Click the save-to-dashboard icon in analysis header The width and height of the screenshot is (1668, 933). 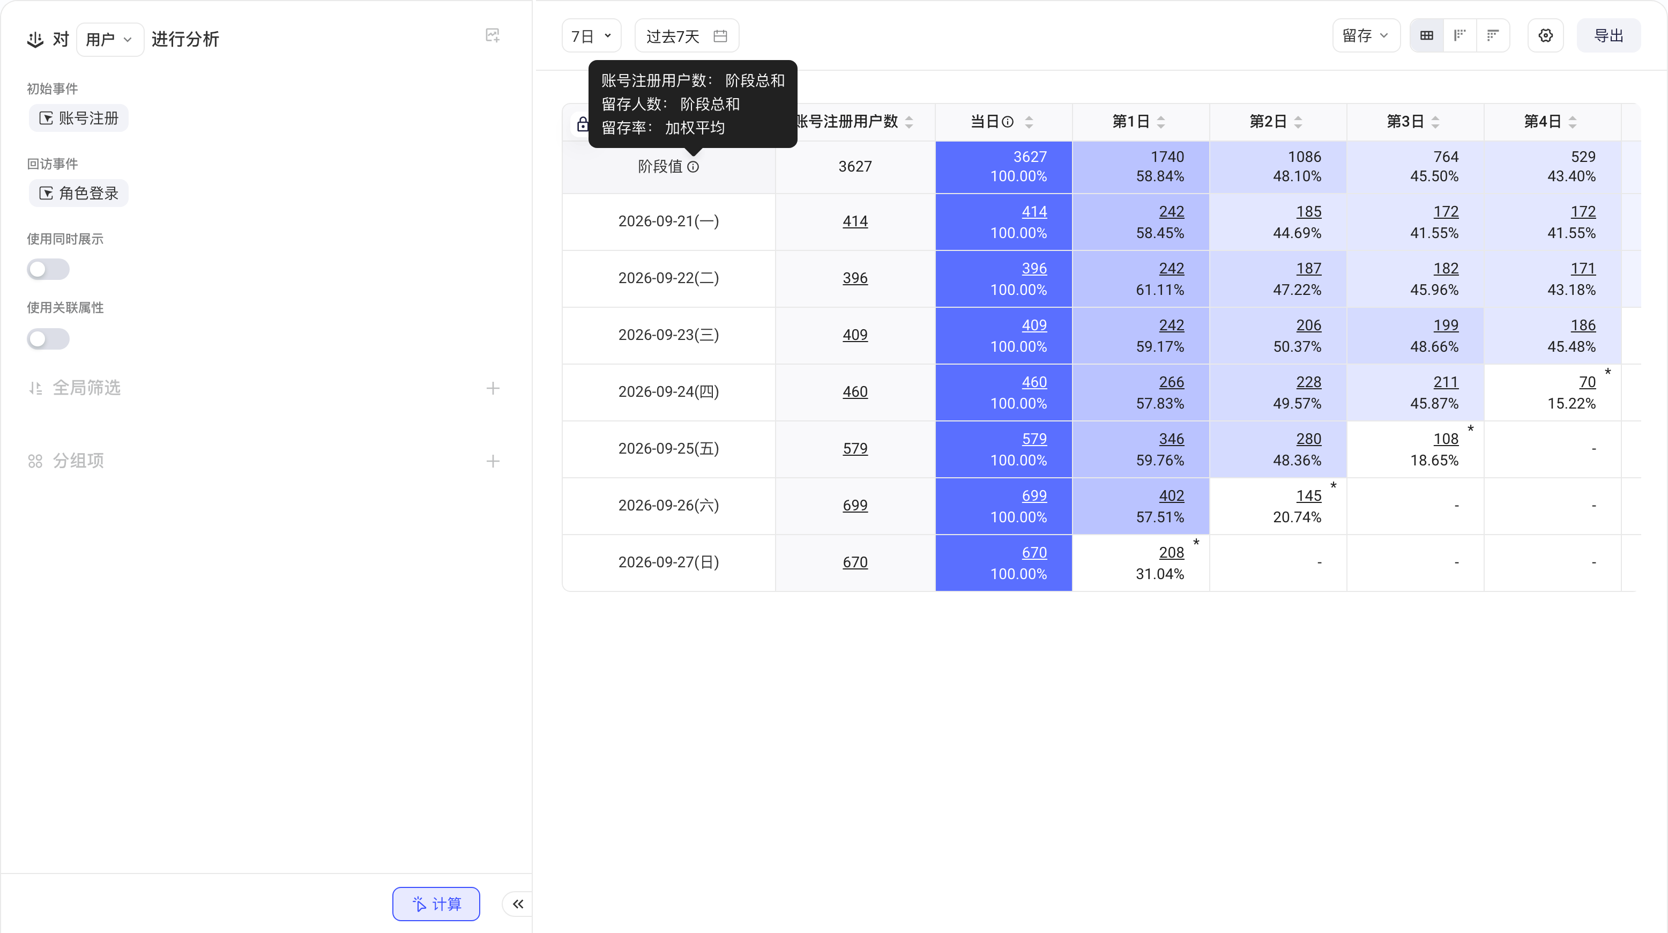pos(492,35)
